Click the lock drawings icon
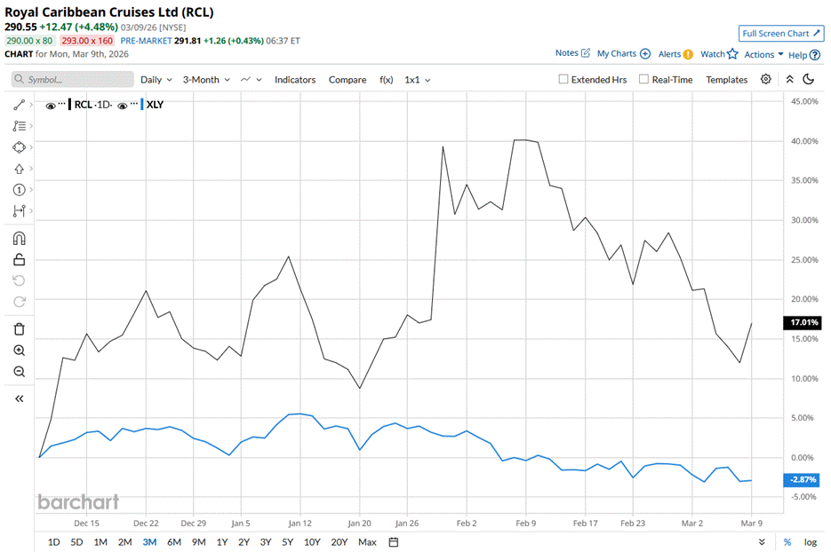Screen dimensions: 831x552 pos(19,259)
